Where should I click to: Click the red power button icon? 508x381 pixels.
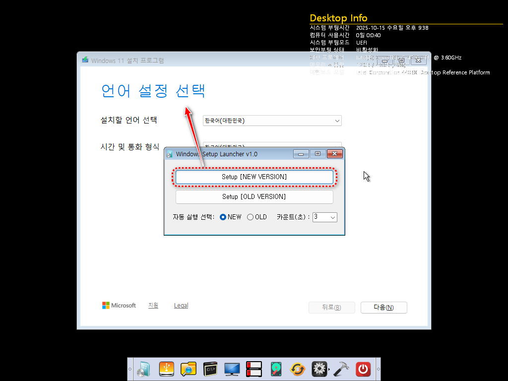(363, 369)
